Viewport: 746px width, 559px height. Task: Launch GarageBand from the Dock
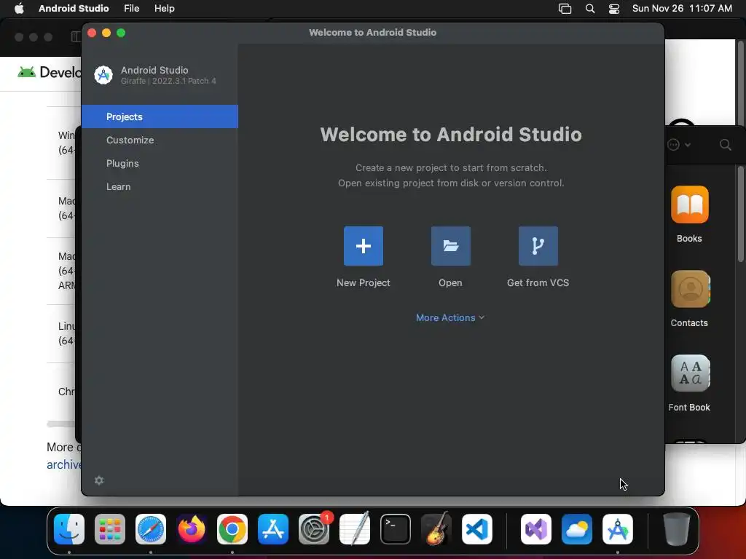click(436, 528)
